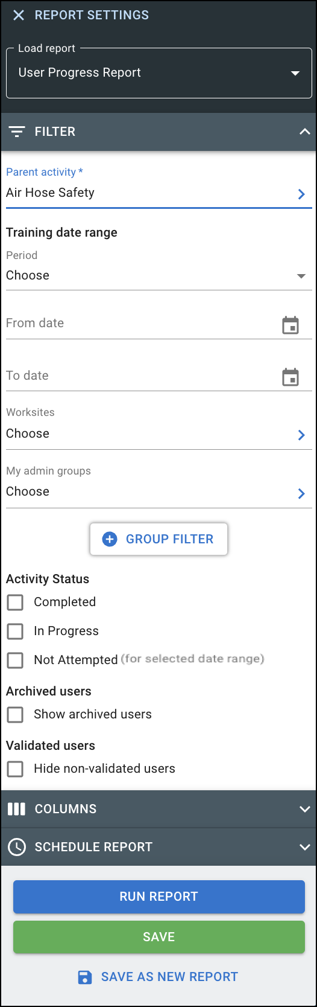Open the From date calendar icon
The width and height of the screenshot is (317, 1007).
point(290,325)
